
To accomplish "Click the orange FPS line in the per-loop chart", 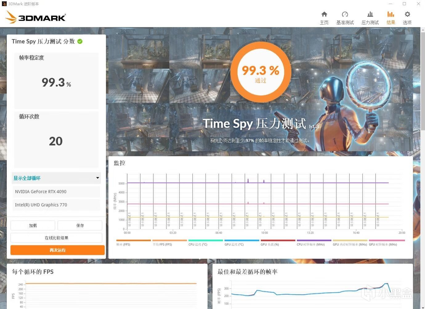I will pyautogui.click(x=111, y=283).
